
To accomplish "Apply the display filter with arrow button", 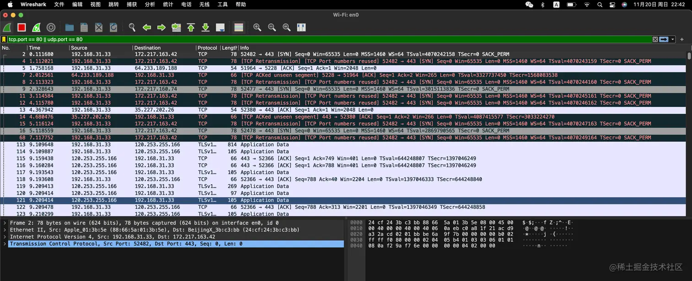I will [664, 40].
